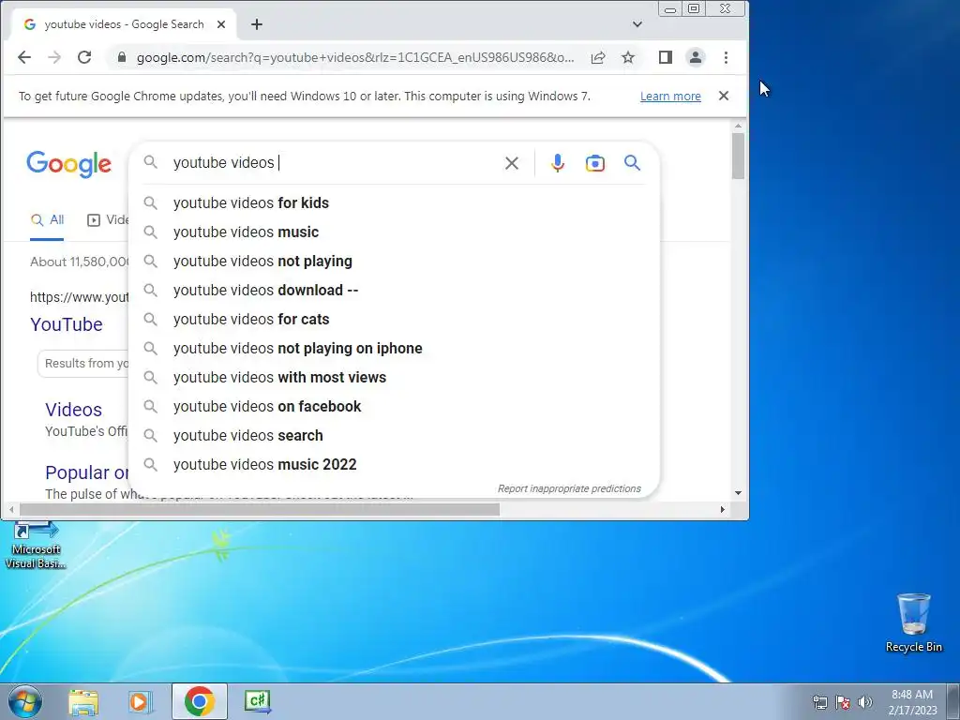Image resolution: width=960 pixels, height=720 pixels.
Task: Start voice search with microphone
Action: tap(557, 163)
